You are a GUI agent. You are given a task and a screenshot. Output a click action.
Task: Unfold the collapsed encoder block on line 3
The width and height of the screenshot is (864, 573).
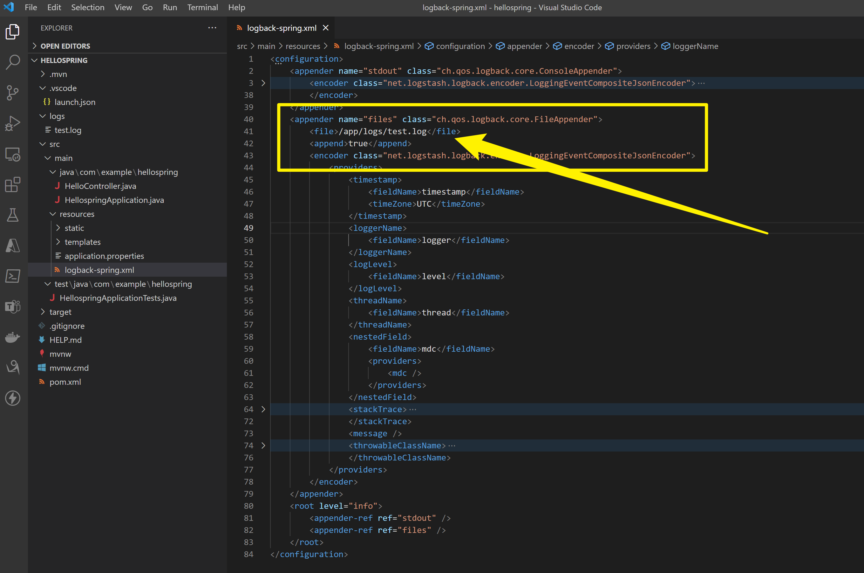pos(263,83)
